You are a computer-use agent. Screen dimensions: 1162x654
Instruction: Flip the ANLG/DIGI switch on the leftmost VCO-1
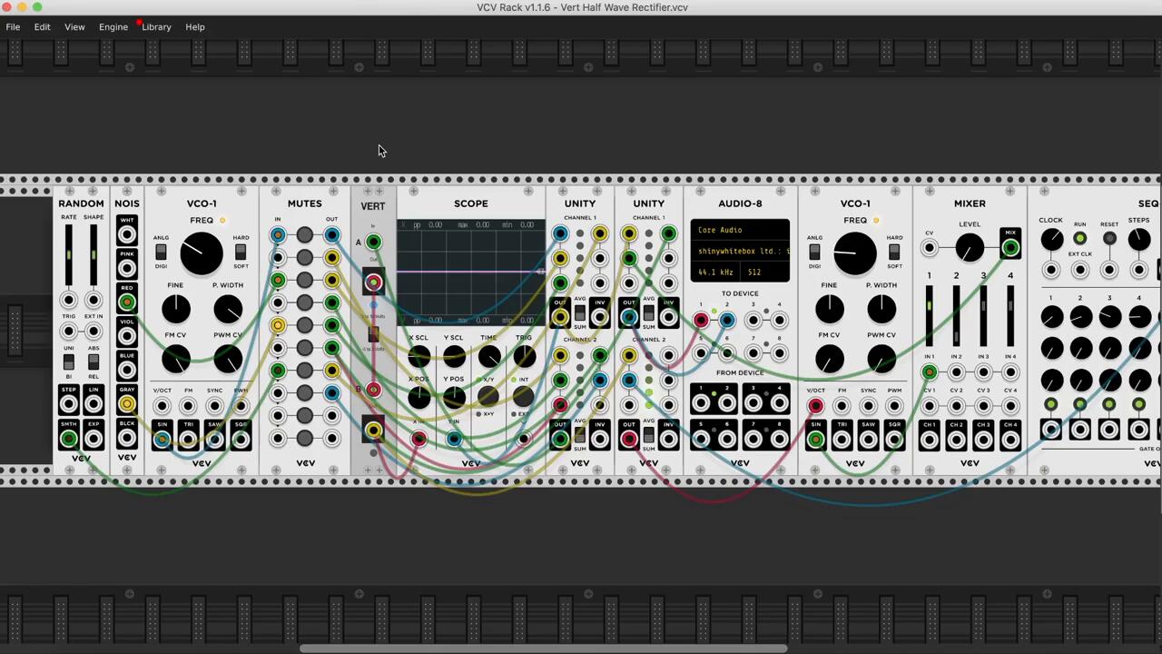point(161,252)
